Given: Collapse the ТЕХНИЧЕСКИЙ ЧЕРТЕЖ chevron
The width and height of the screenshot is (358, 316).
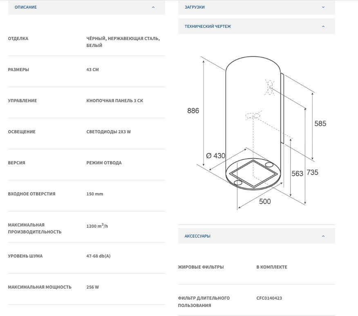Looking at the screenshot, I should pos(323,27).
